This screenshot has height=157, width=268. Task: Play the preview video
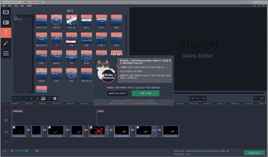pos(198,98)
